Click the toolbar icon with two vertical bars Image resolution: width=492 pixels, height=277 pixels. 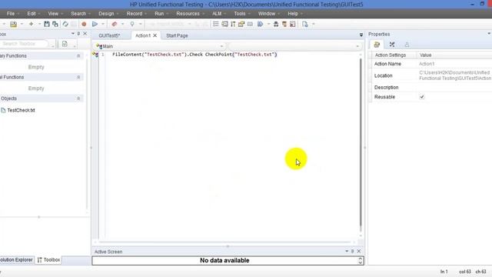[x=233, y=24]
